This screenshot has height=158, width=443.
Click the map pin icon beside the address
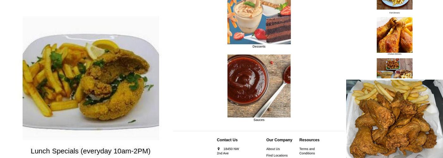218,149
